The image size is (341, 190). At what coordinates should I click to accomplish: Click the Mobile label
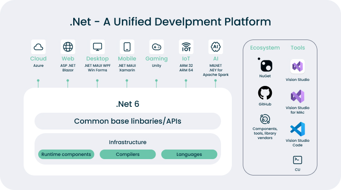pos(127,59)
